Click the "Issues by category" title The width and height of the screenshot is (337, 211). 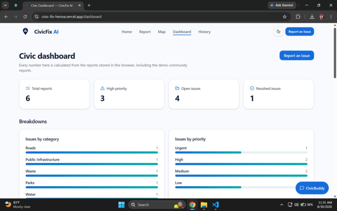click(x=42, y=139)
